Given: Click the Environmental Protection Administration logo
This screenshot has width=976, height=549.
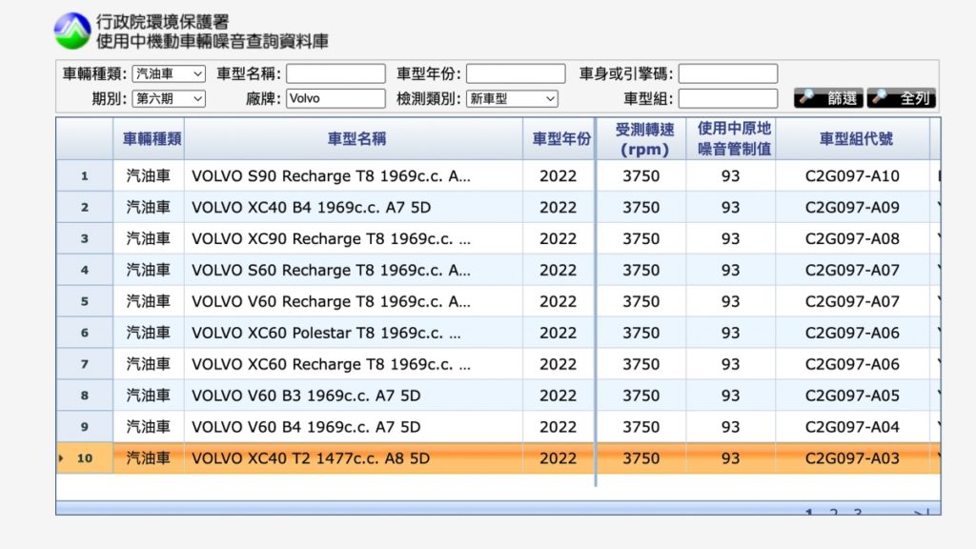Looking at the screenshot, I should point(72,30).
